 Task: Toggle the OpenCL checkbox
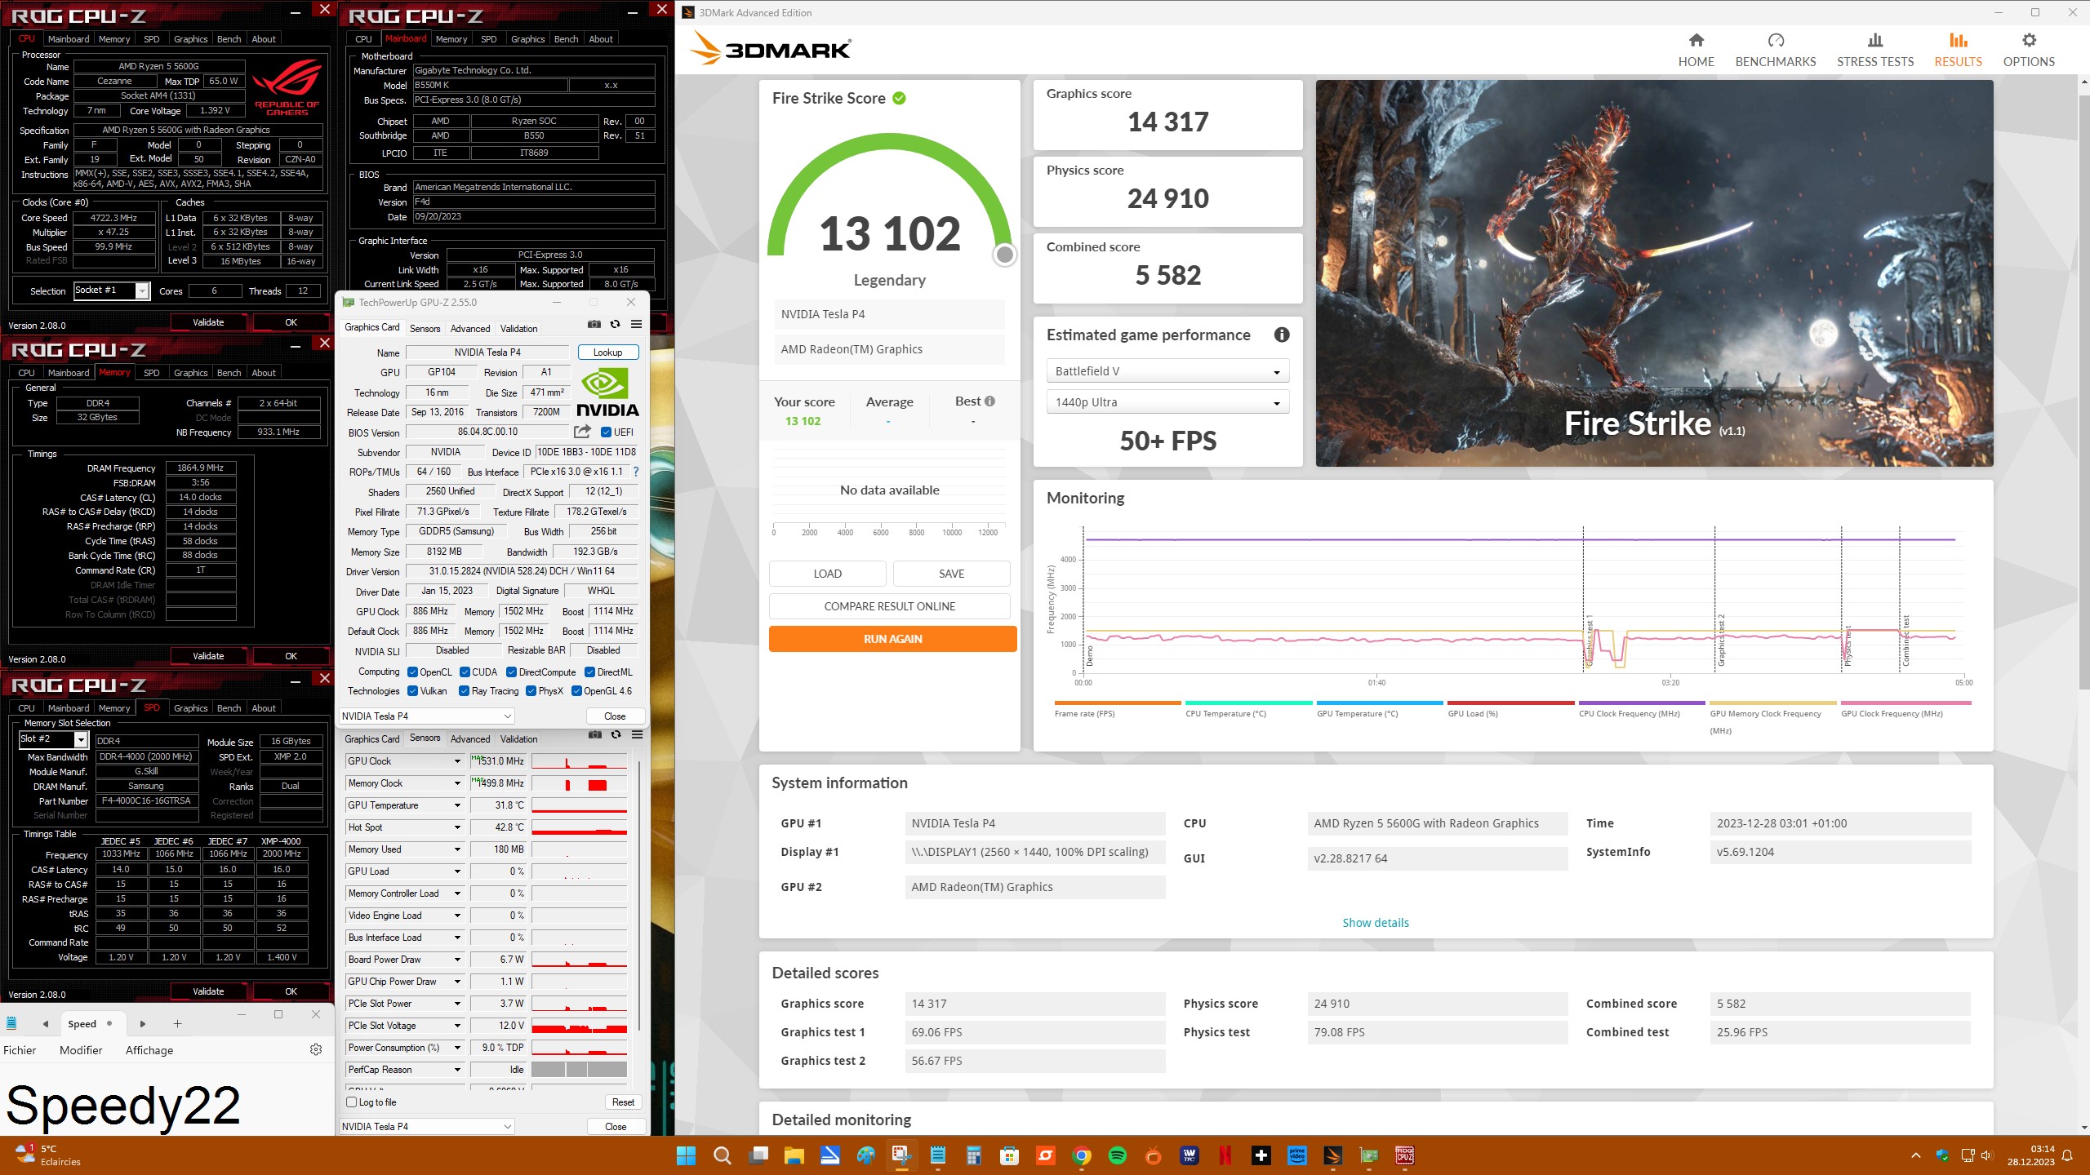point(412,672)
